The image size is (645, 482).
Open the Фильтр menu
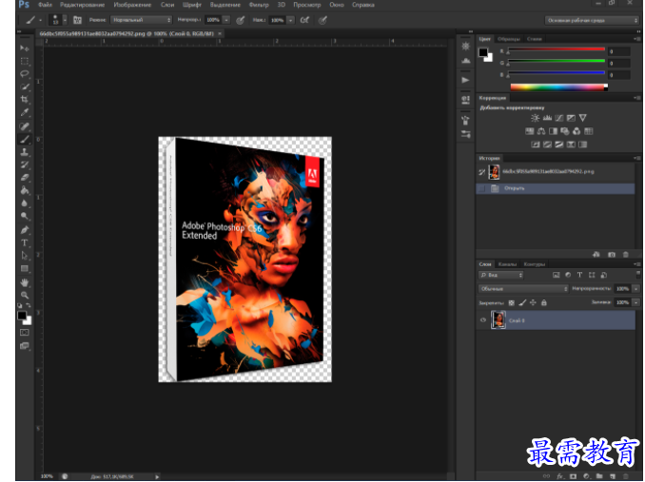[x=259, y=5]
